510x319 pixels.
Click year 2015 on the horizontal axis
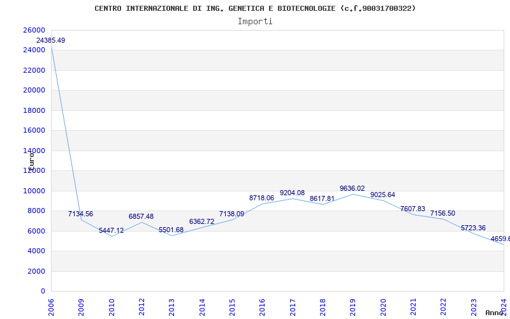[233, 306]
